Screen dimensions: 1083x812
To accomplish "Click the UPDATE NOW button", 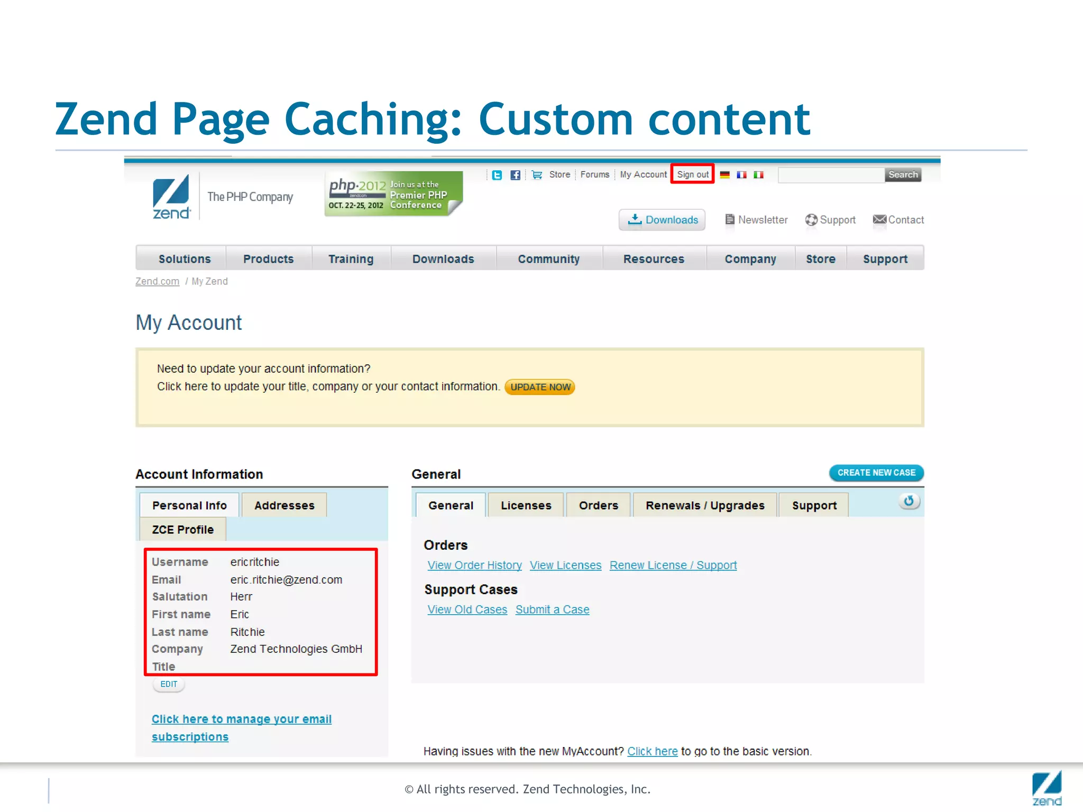I will (x=540, y=387).
